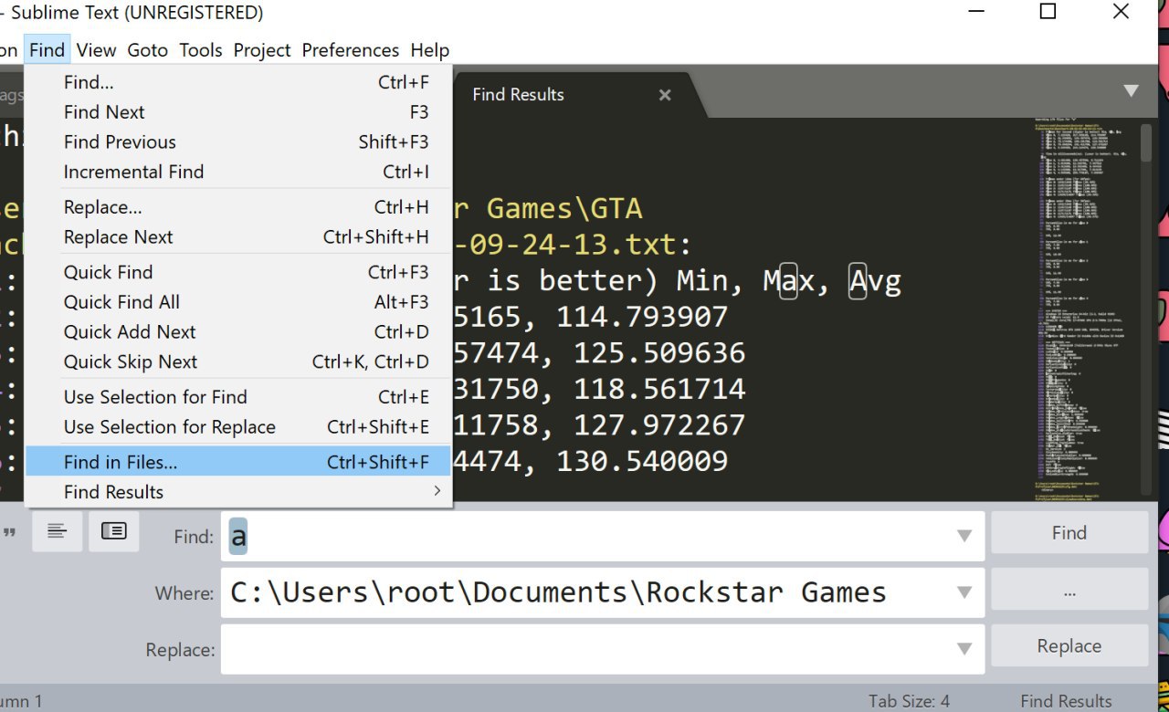Click the 127.972267 value in editor

click(x=659, y=425)
